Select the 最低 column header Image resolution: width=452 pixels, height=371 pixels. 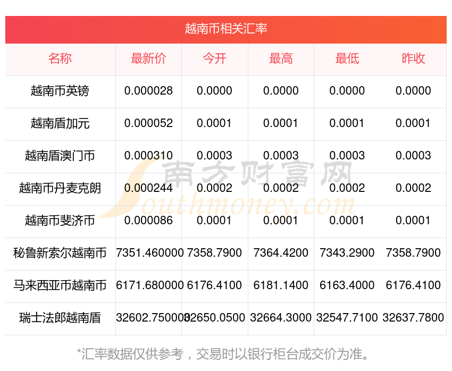pyautogui.click(x=347, y=58)
